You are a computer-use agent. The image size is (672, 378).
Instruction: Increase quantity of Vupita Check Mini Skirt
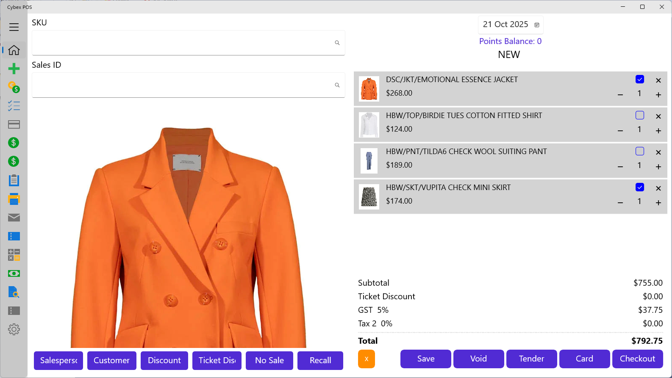click(658, 203)
